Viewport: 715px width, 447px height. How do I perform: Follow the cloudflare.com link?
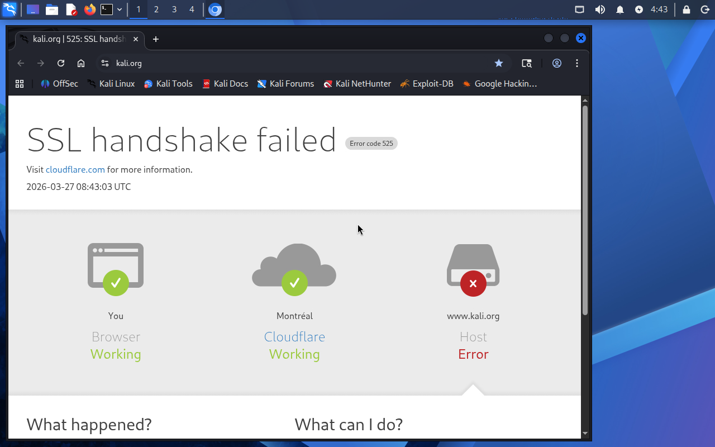click(75, 169)
